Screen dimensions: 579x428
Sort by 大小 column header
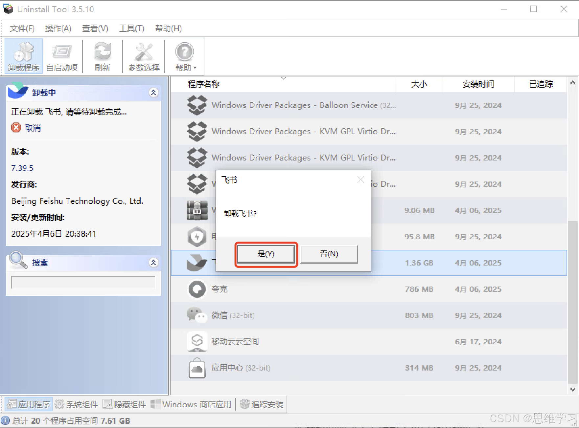click(x=419, y=84)
